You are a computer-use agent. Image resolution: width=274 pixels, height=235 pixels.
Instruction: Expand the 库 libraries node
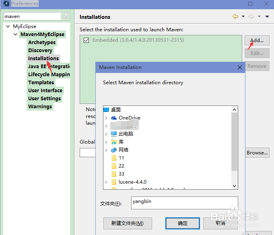pos(106,142)
